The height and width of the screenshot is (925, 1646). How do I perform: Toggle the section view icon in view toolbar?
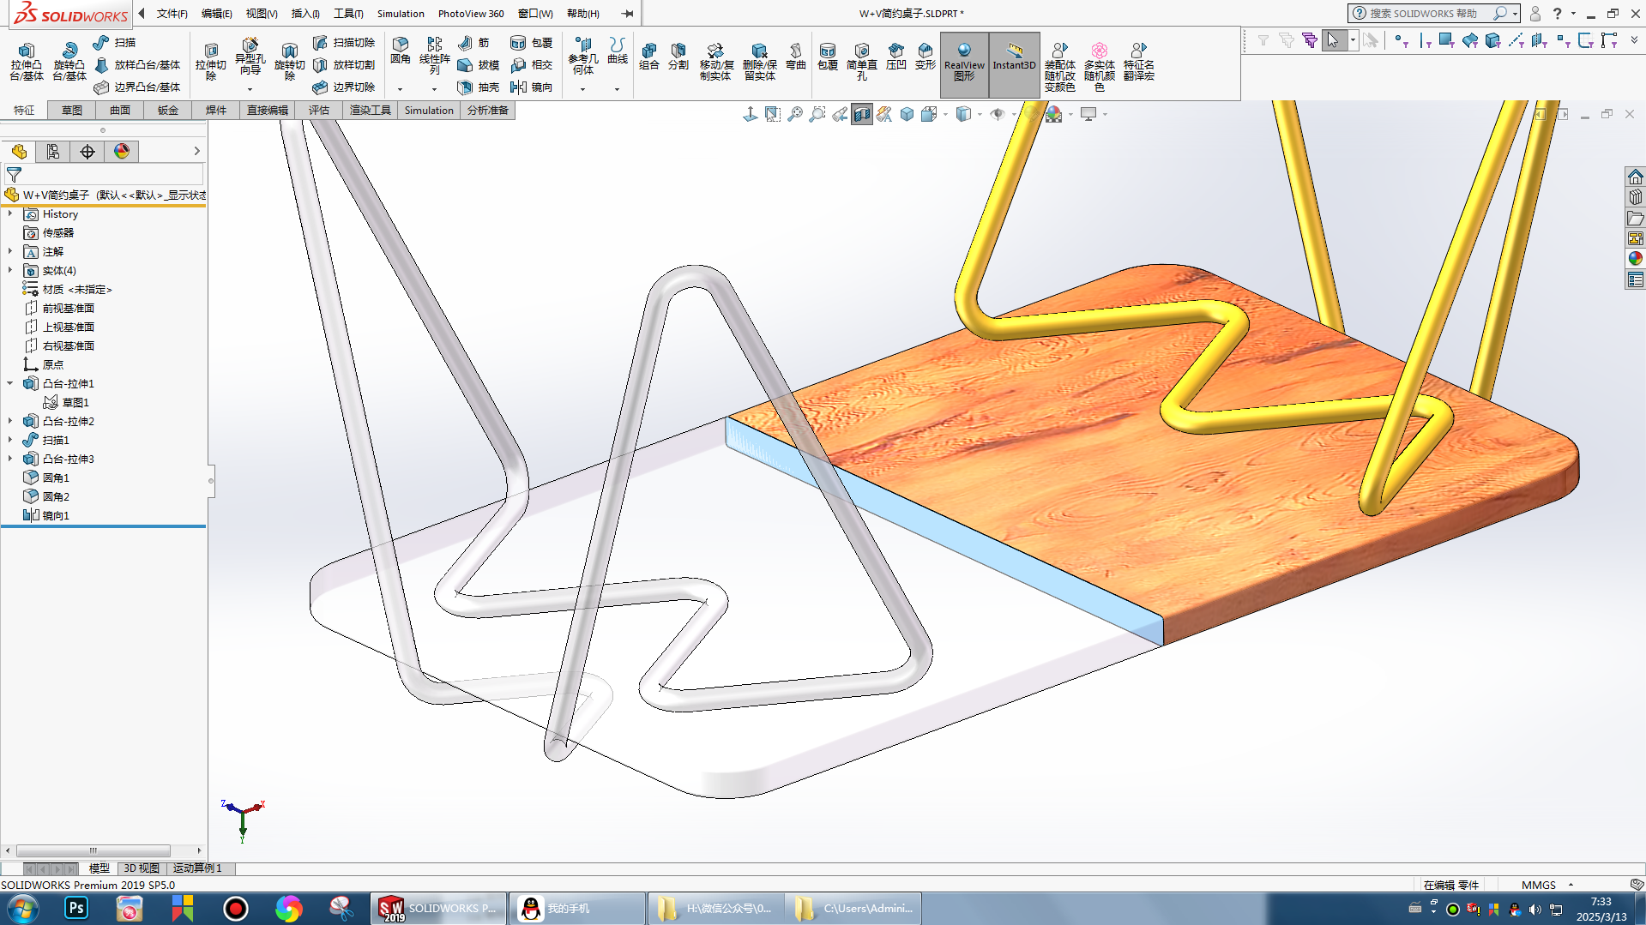(862, 114)
